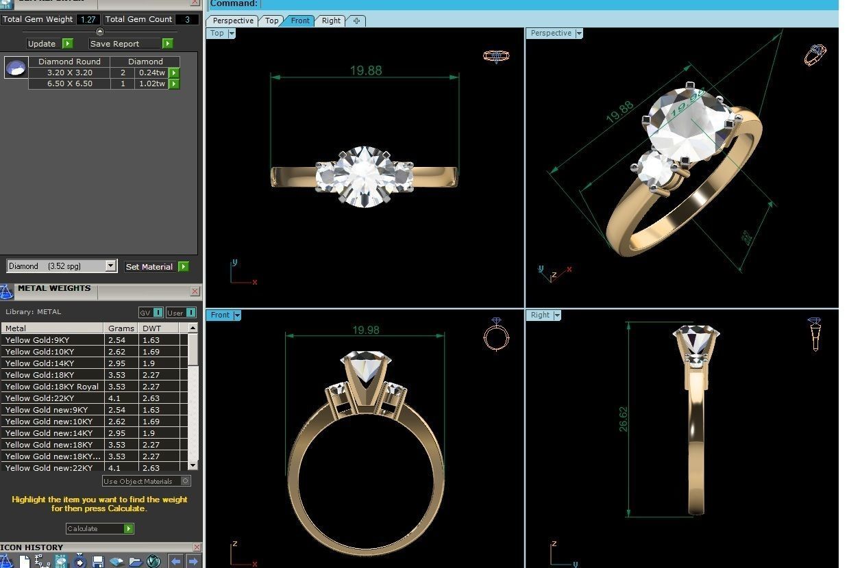The width and height of the screenshot is (862, 568).
Task: Go forward in icon history
Action: click(x=193, y=561)
